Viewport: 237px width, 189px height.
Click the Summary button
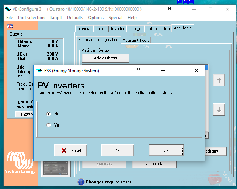[104, 164]
